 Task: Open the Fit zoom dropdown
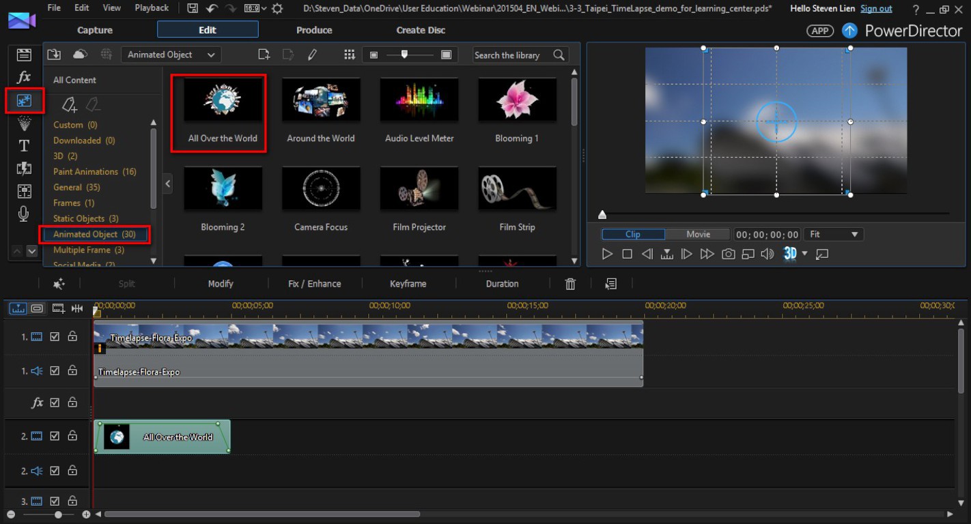(x=834, y=234)
